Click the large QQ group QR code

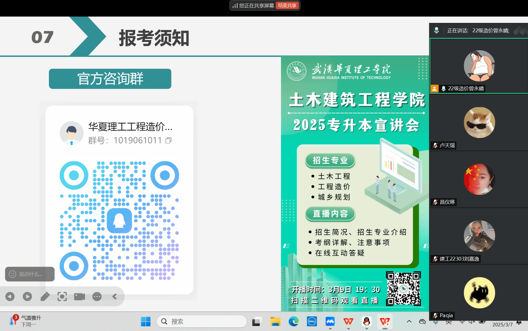[119, 221]
